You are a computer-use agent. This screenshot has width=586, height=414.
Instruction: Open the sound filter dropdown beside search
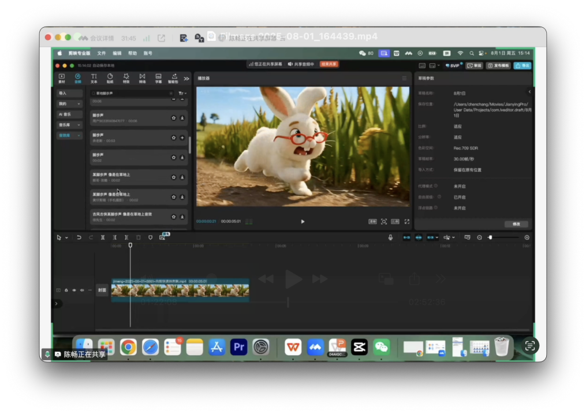[182, 93]
